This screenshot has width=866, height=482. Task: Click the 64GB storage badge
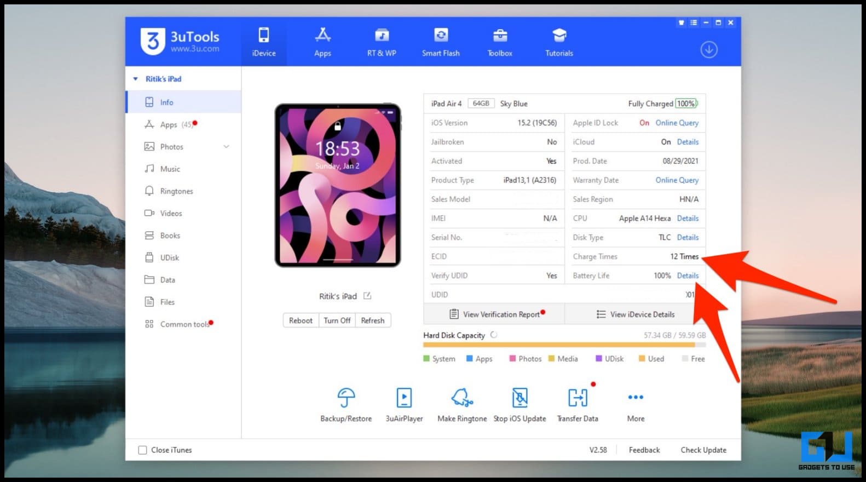[481, 103]
